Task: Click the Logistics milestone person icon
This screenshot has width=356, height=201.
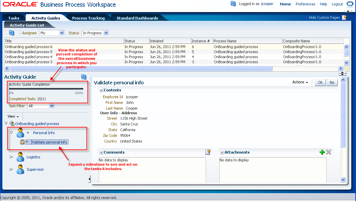Action: (x=20, y=157)
